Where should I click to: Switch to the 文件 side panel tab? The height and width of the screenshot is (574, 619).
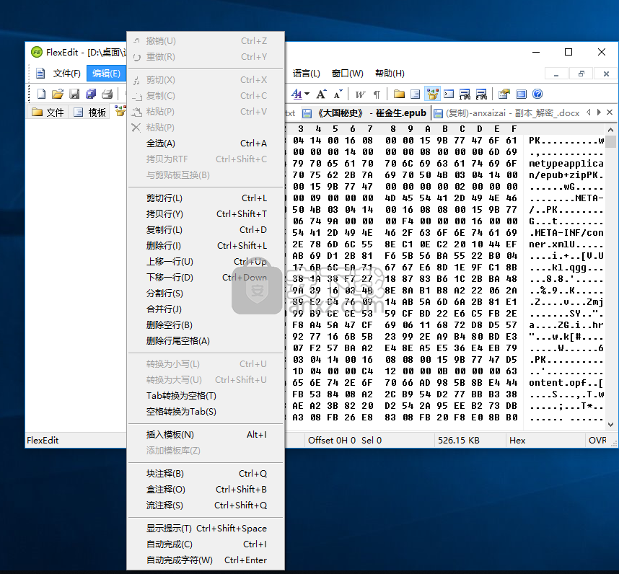(48, 112)
